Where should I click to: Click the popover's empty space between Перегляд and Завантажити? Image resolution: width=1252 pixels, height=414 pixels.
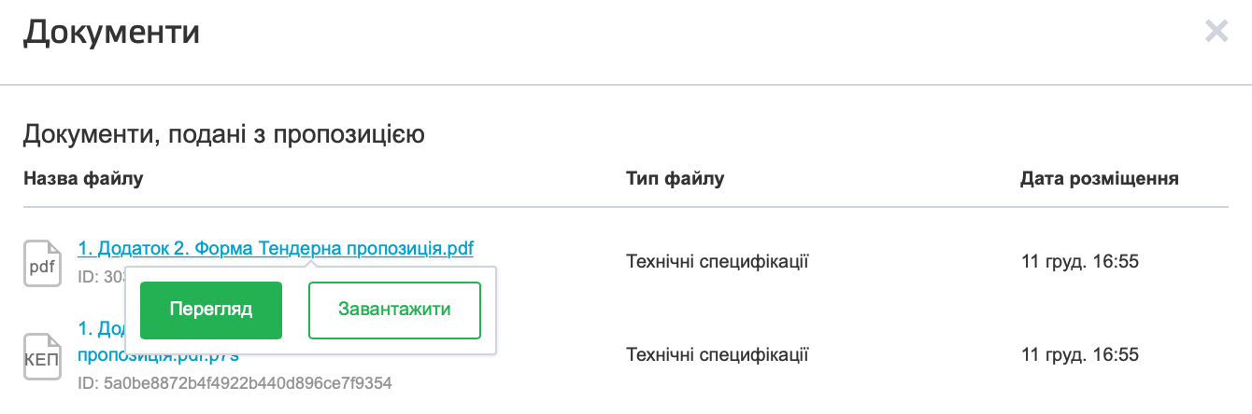(295, 310)
